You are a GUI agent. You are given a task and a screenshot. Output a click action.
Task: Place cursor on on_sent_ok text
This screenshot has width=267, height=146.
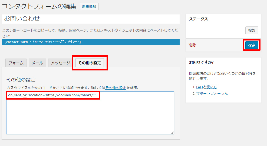point(17,95)
